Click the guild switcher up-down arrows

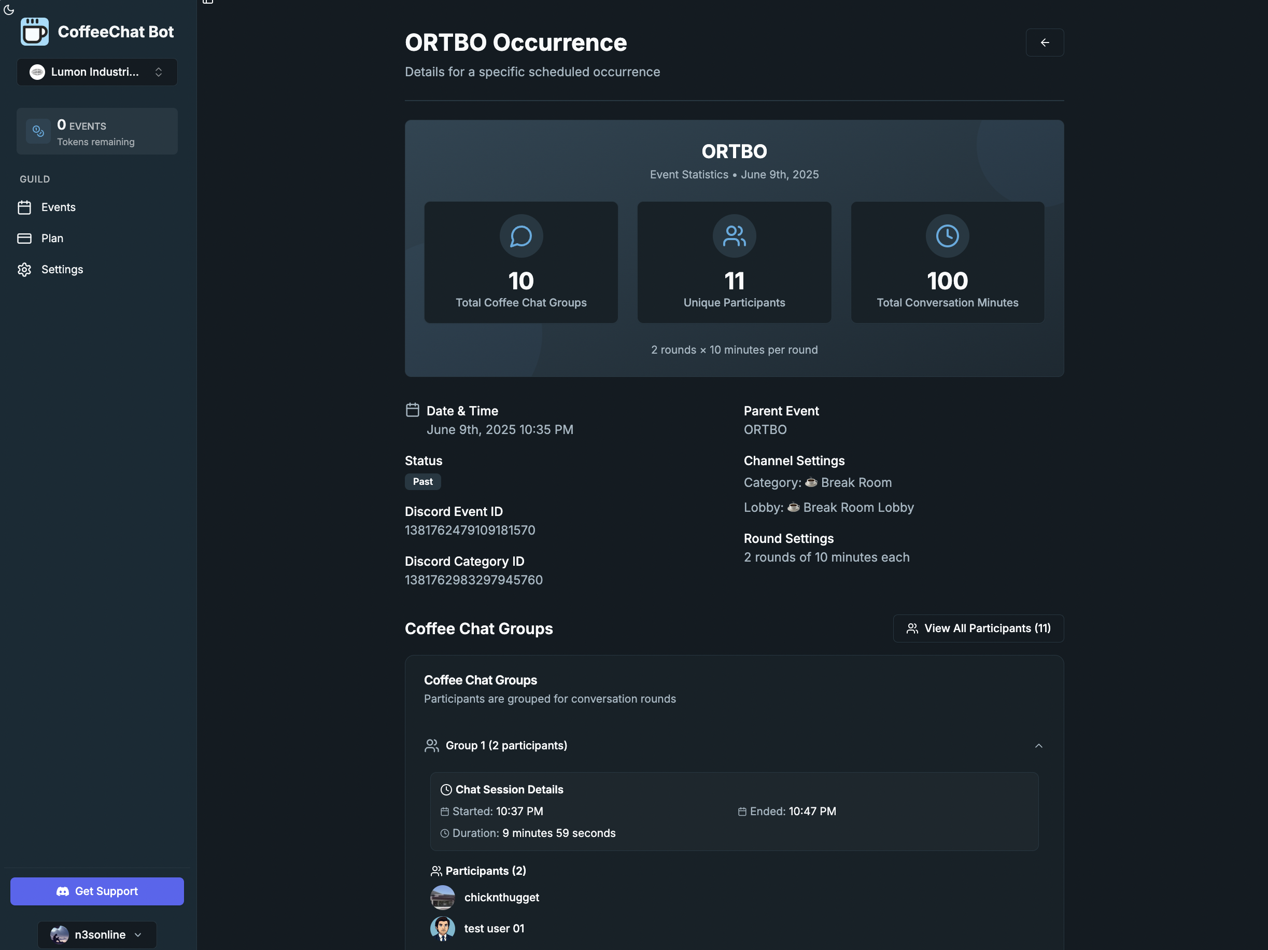click(159, 72)
